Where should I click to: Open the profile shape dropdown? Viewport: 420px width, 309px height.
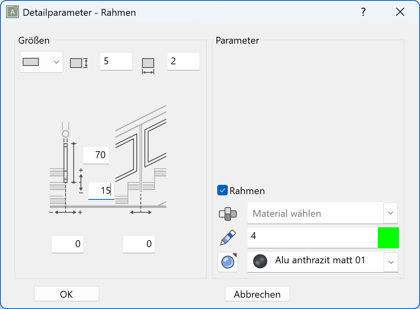point(41,62)
